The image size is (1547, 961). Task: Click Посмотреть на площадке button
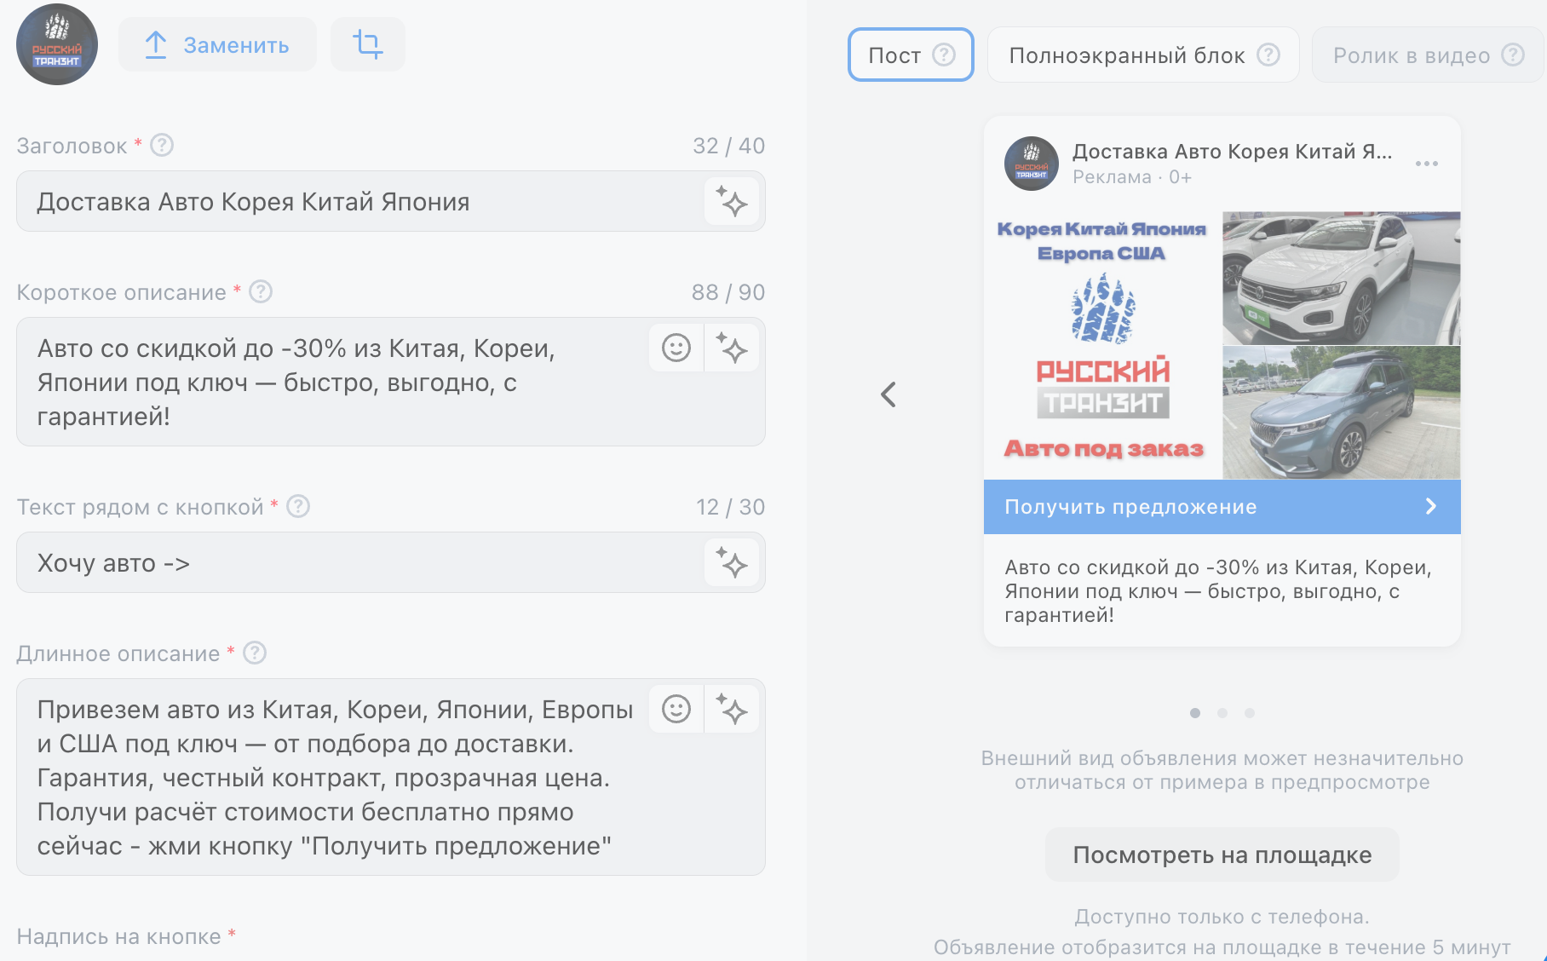[1222, 855]
